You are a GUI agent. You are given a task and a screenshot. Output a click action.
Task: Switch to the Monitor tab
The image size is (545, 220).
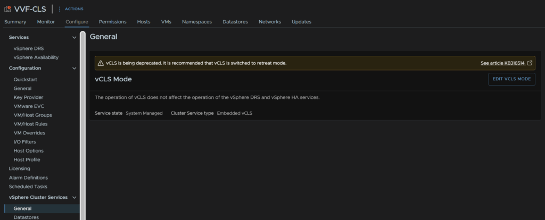click(x=46, y=21)
